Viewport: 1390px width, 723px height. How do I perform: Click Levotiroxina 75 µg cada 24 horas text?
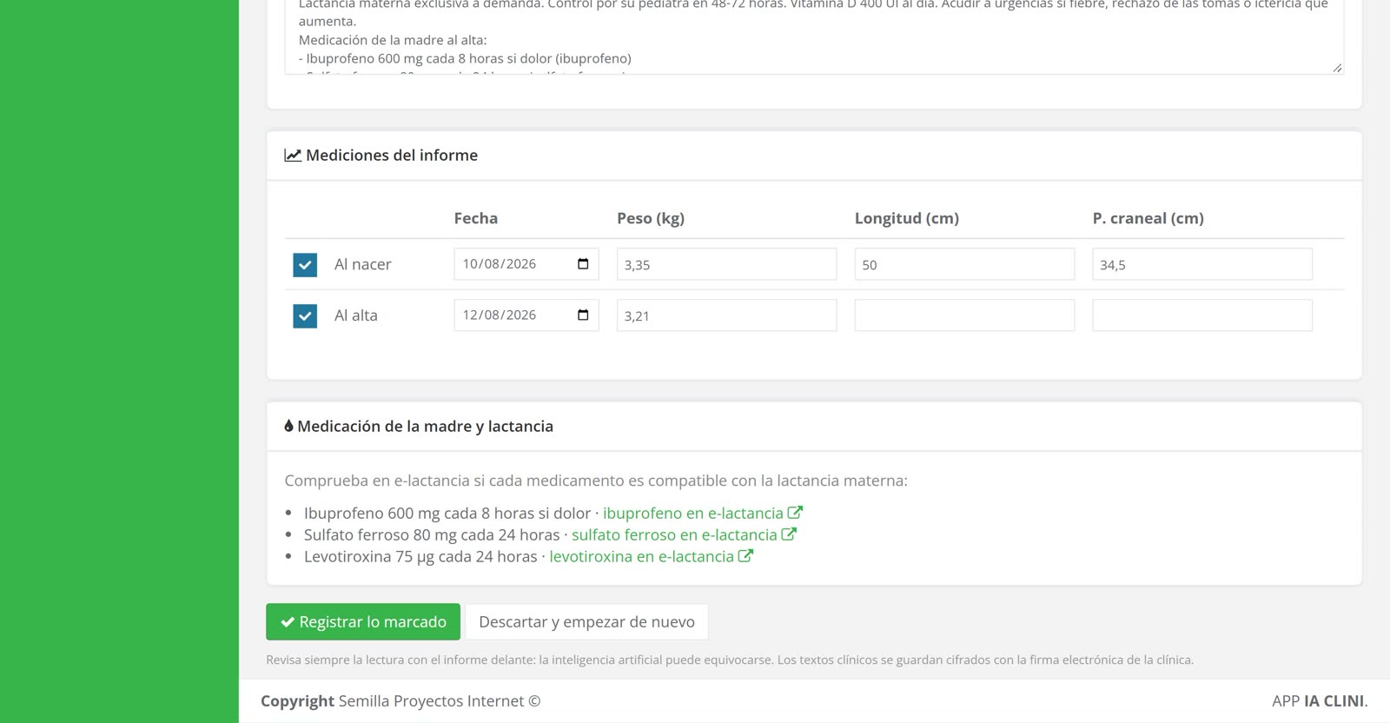420,557
